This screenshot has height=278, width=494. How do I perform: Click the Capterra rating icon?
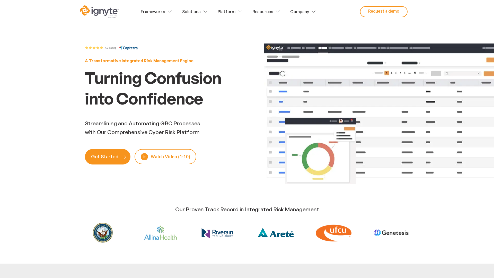pos(128,48)
